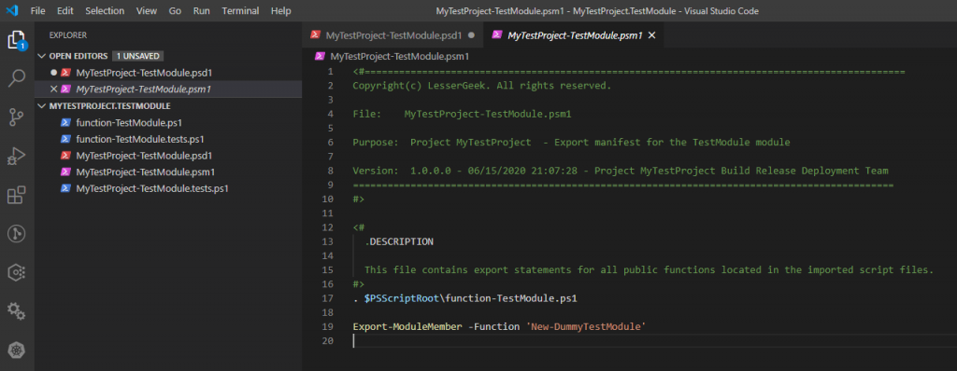Open the GitLens circular git icon
This screenshot has height=371, width=957.
pyautogui.click(x=17, y=234)
